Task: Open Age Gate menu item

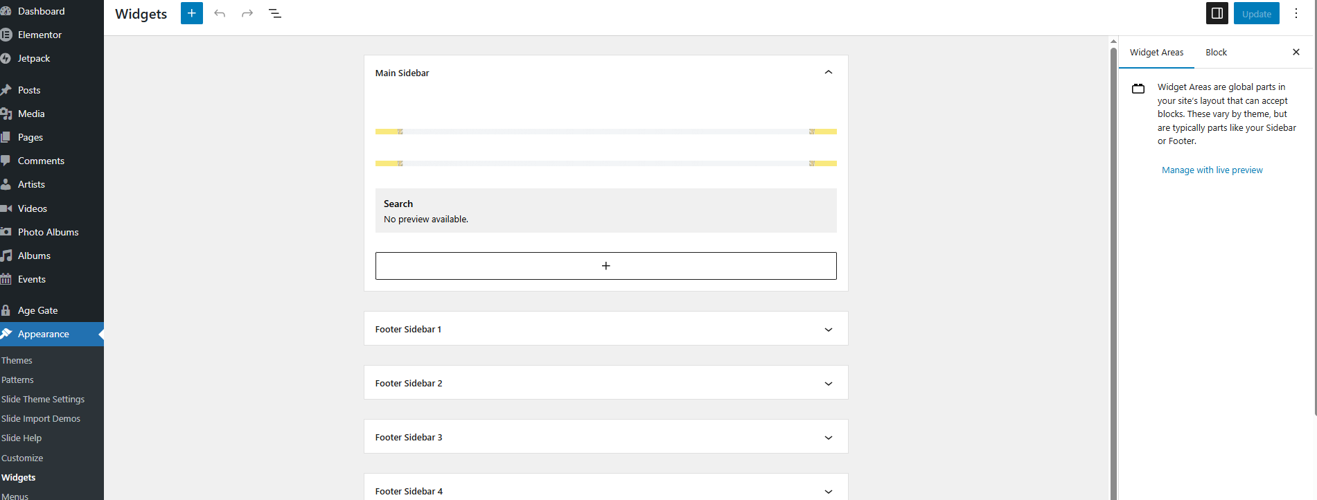Action: coord(37,310)
